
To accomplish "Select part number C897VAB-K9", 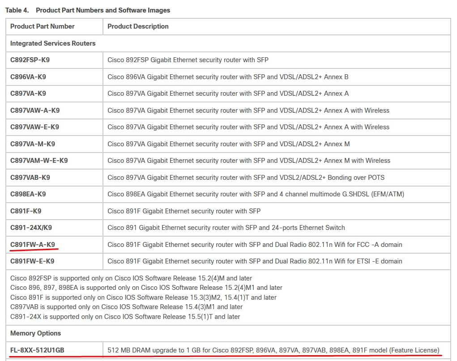I will pyautogui.click(x=30, y=178).
